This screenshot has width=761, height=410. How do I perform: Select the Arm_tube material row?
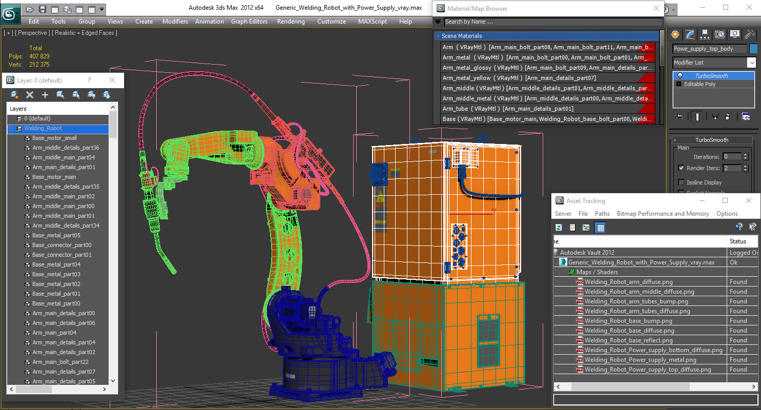coord(548,109)
